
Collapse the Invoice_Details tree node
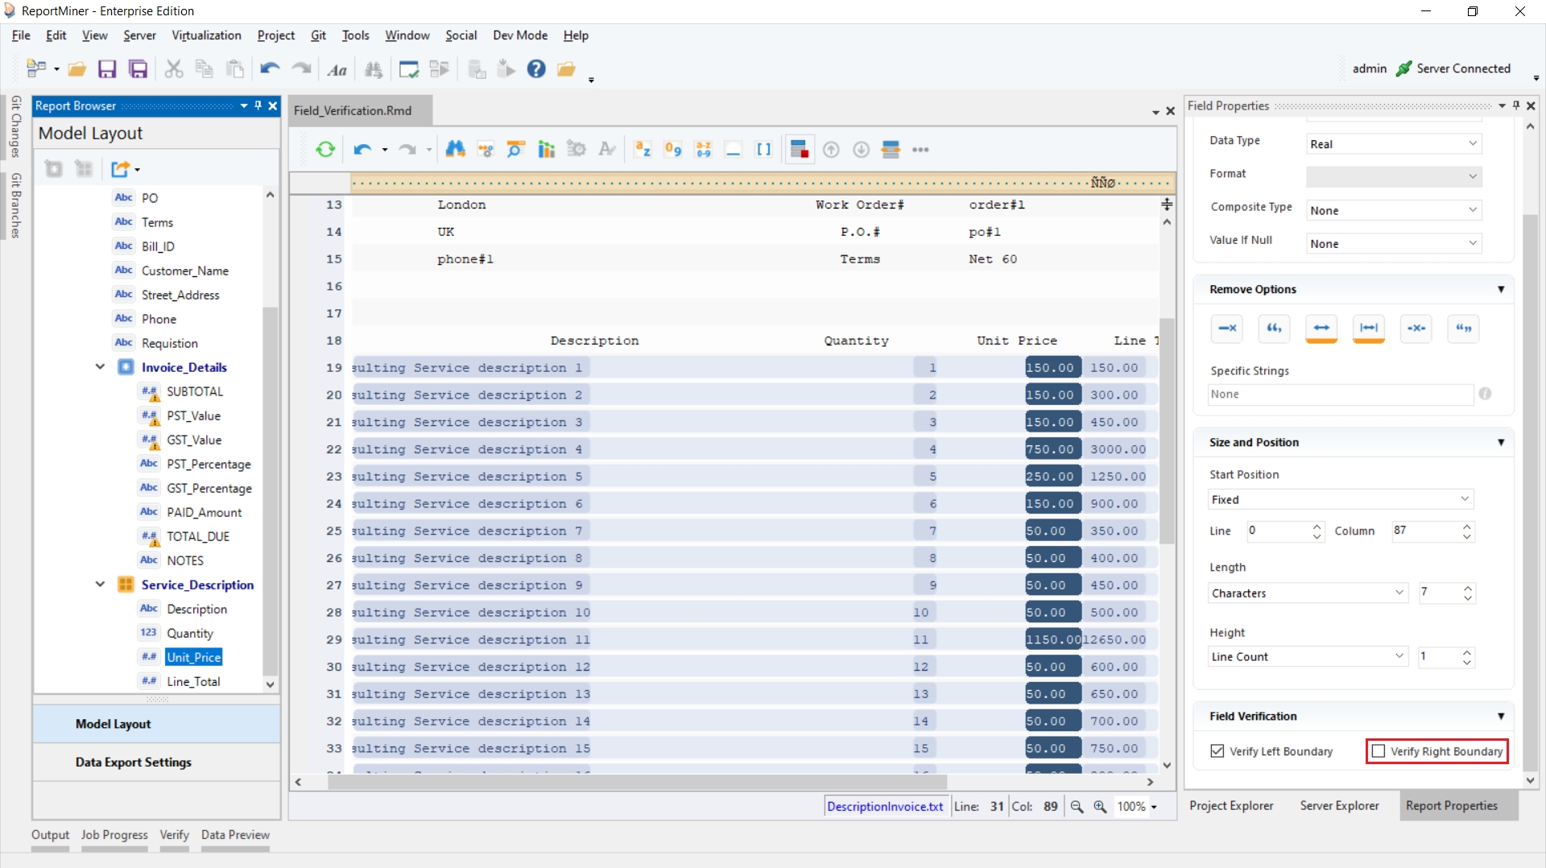click(x=100, y=367)
